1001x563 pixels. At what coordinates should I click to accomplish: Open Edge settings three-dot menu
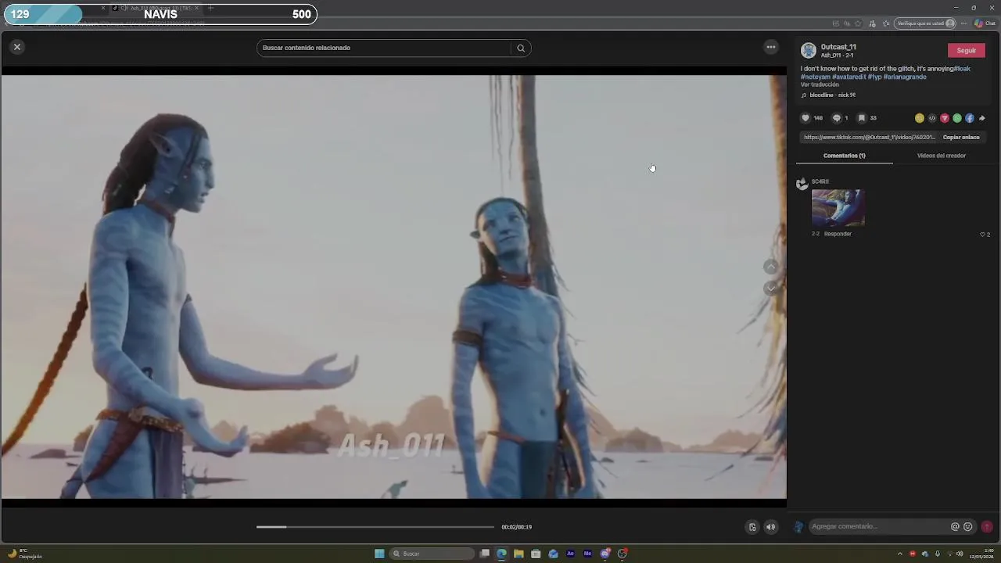pos(963,23)
